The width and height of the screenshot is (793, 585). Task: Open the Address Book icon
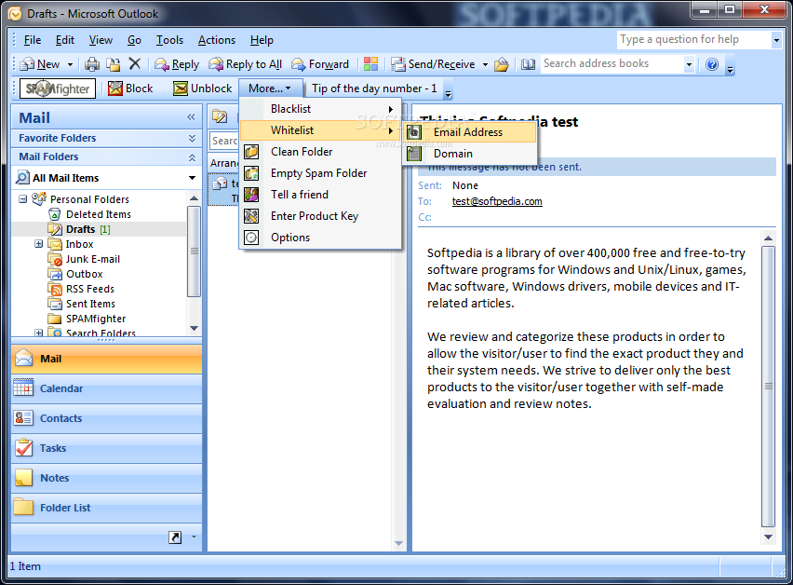click(x=528, y=64)
